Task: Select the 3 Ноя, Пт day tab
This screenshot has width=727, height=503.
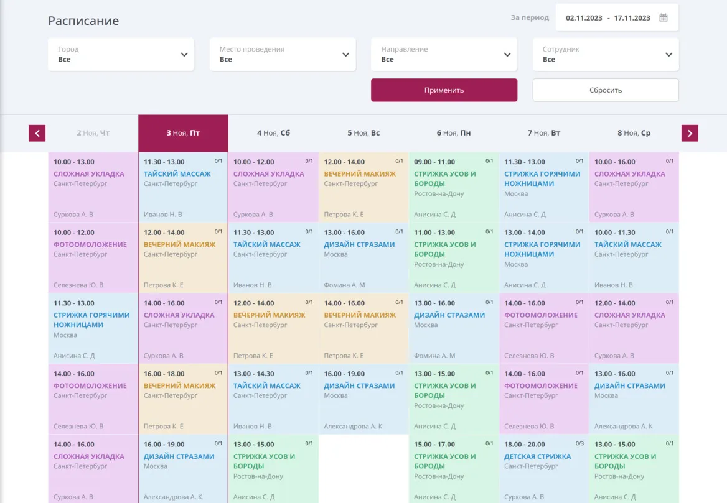Action: pyautogui.click(x=183, y=133)
